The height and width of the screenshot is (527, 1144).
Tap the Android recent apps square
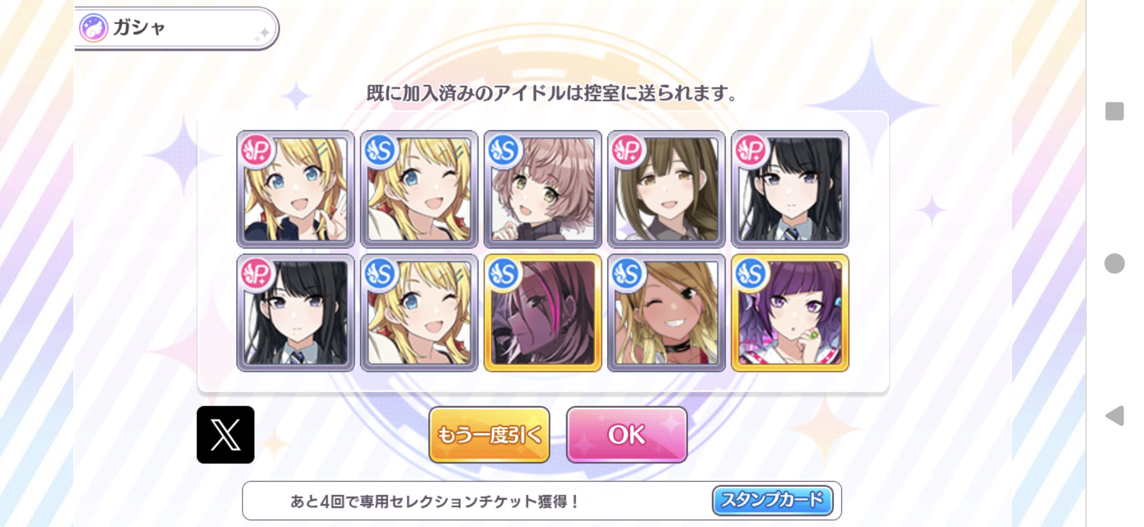click(1115, 111)
